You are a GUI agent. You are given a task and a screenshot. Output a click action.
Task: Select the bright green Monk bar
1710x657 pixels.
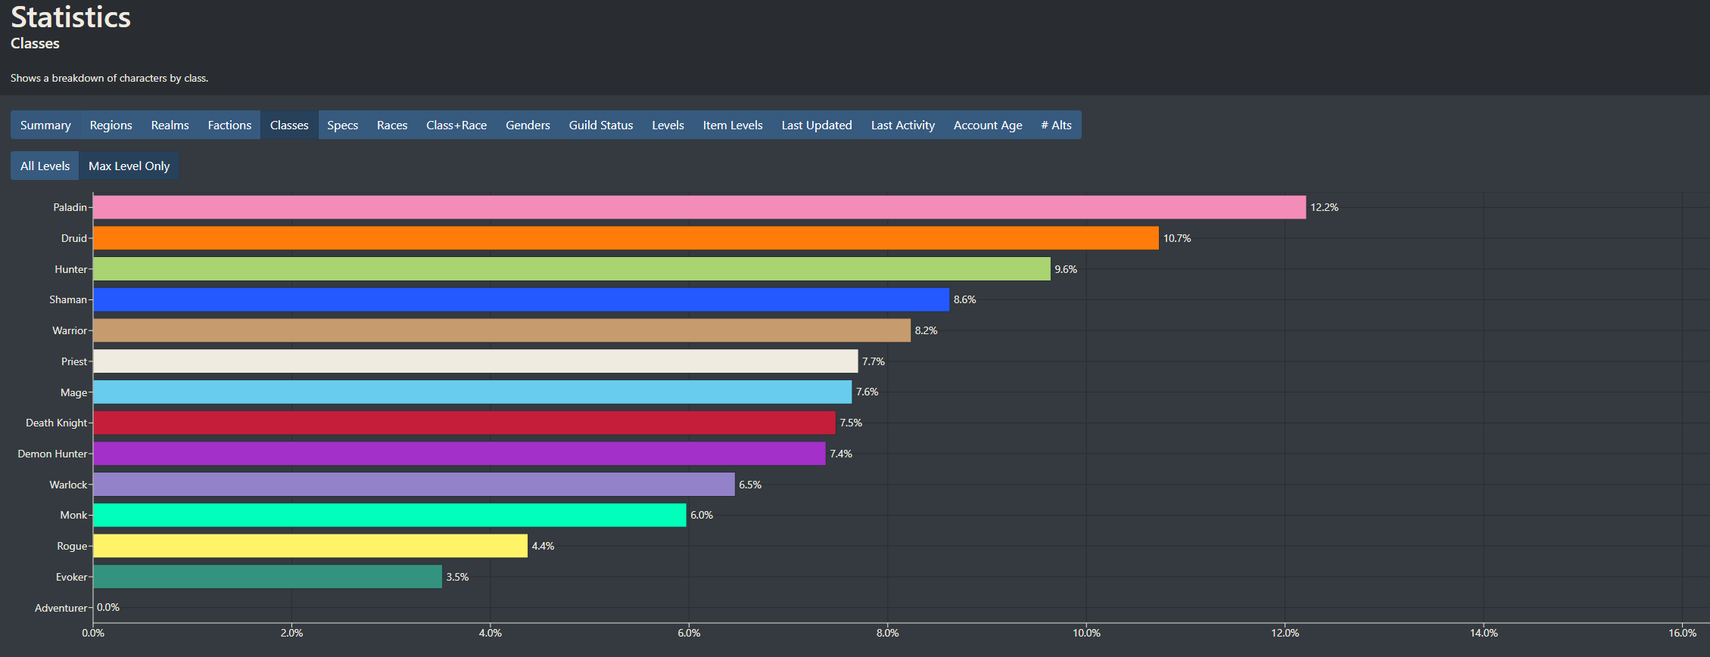coord(390,515)
